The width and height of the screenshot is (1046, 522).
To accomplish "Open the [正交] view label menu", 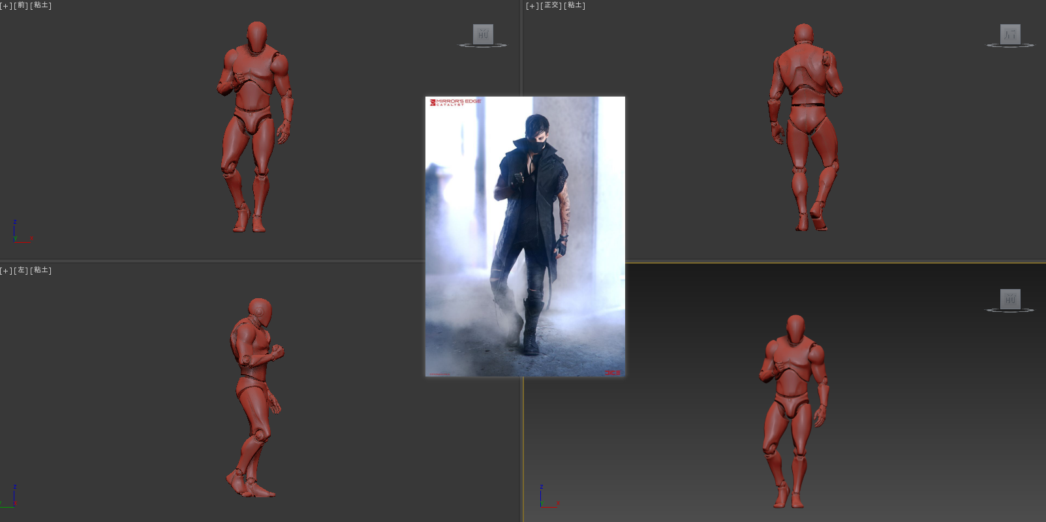I will [551, 5].
